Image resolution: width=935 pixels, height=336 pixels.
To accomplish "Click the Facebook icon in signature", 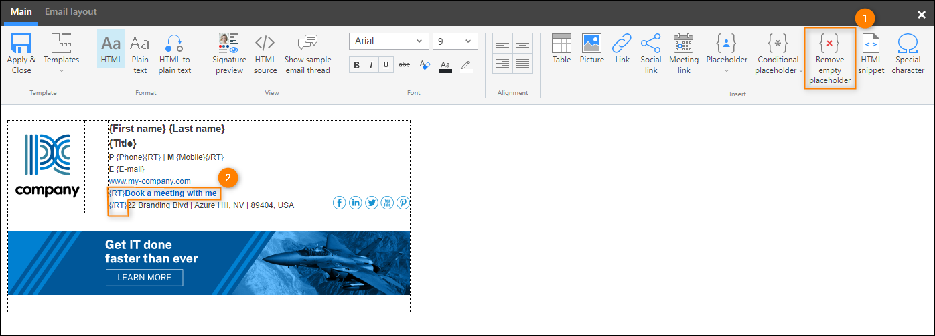I will (340, 203).
